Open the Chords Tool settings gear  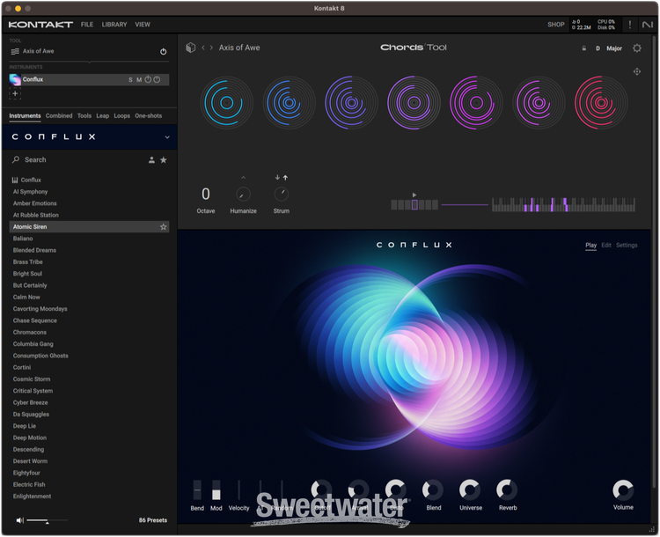tap(637, 48)
